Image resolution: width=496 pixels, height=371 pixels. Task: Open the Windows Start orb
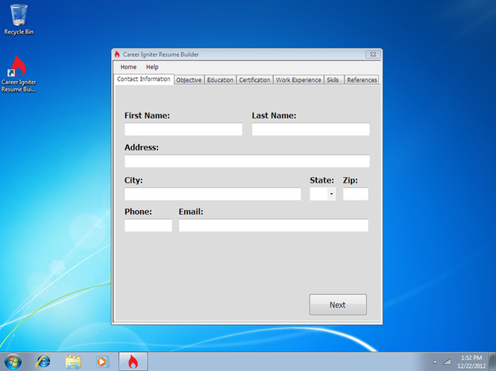point(13,361)
